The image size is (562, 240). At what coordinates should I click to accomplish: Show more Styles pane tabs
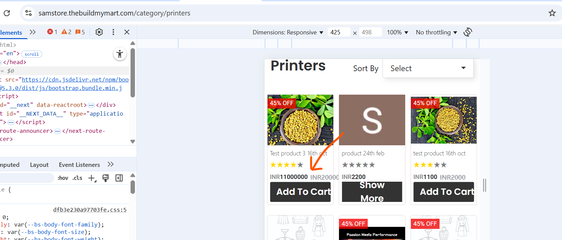click(110, 164)
